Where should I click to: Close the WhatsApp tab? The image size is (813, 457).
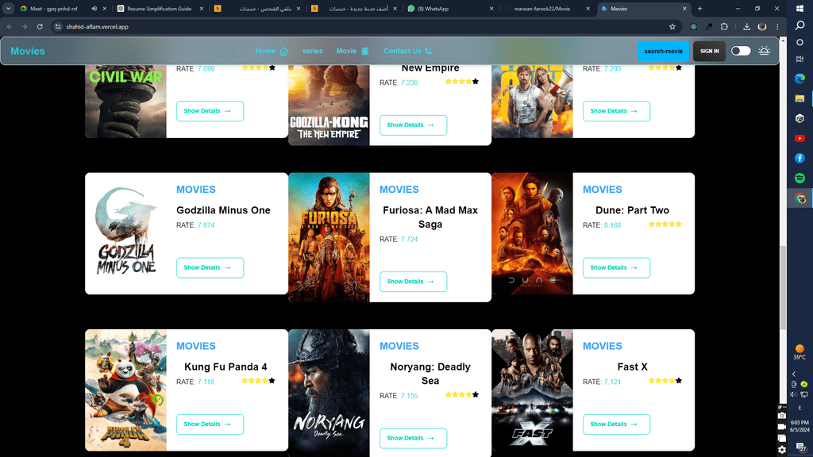491,9
